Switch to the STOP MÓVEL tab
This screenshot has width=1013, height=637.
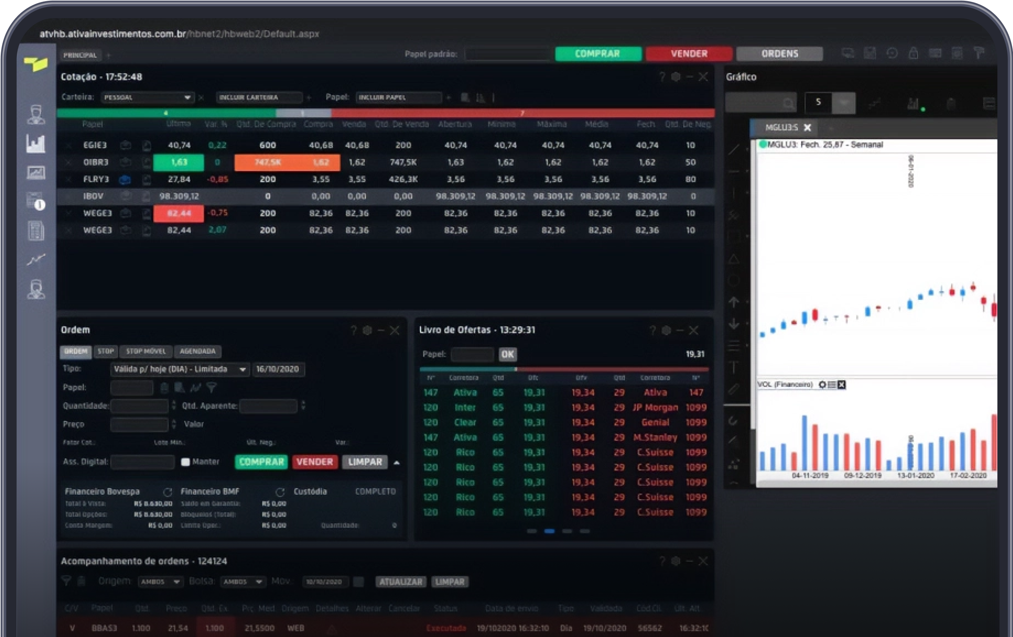146,351
